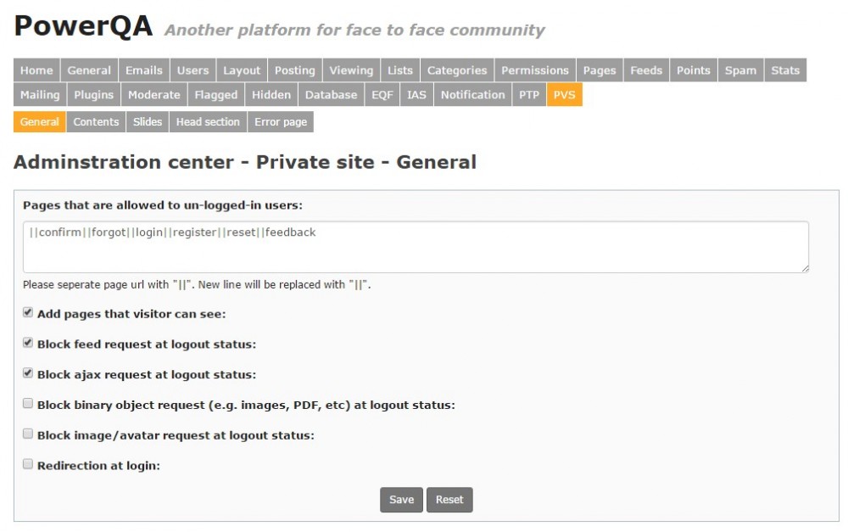
Task: Select the Plugins admin menu item
Action: (93, 95)
